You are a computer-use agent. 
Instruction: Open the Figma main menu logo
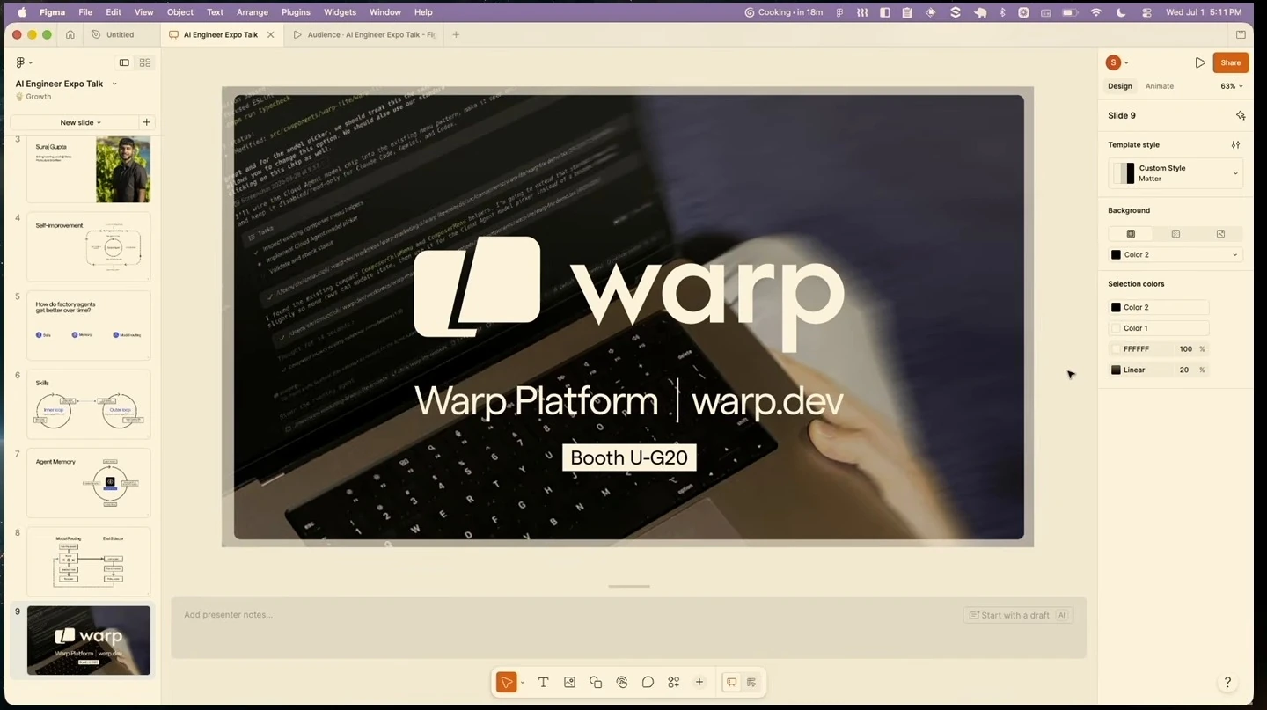point(21,62)
